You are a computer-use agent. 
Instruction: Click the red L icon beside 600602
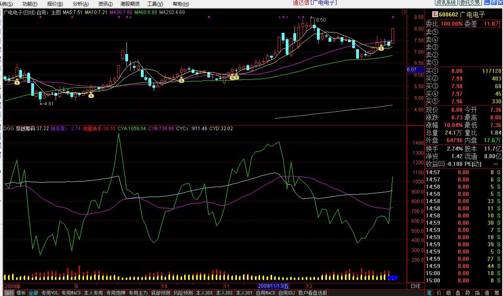(435, 14)
